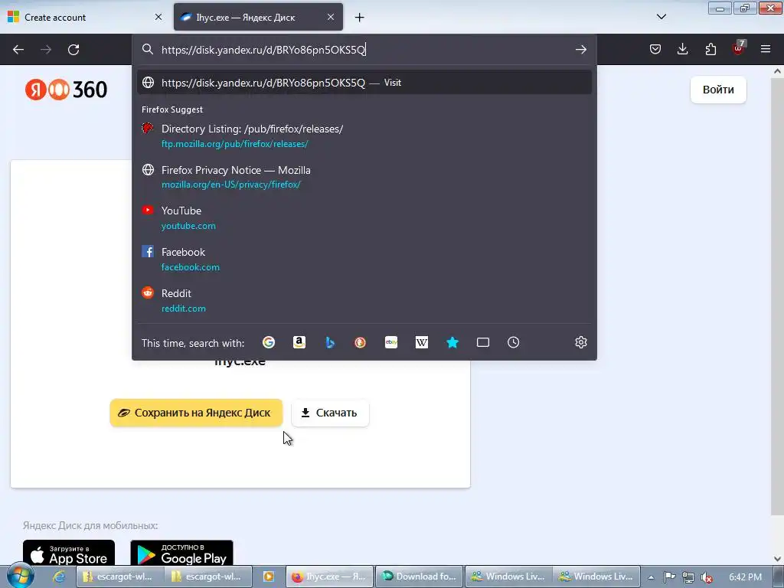Search this time with eBay

391,342
